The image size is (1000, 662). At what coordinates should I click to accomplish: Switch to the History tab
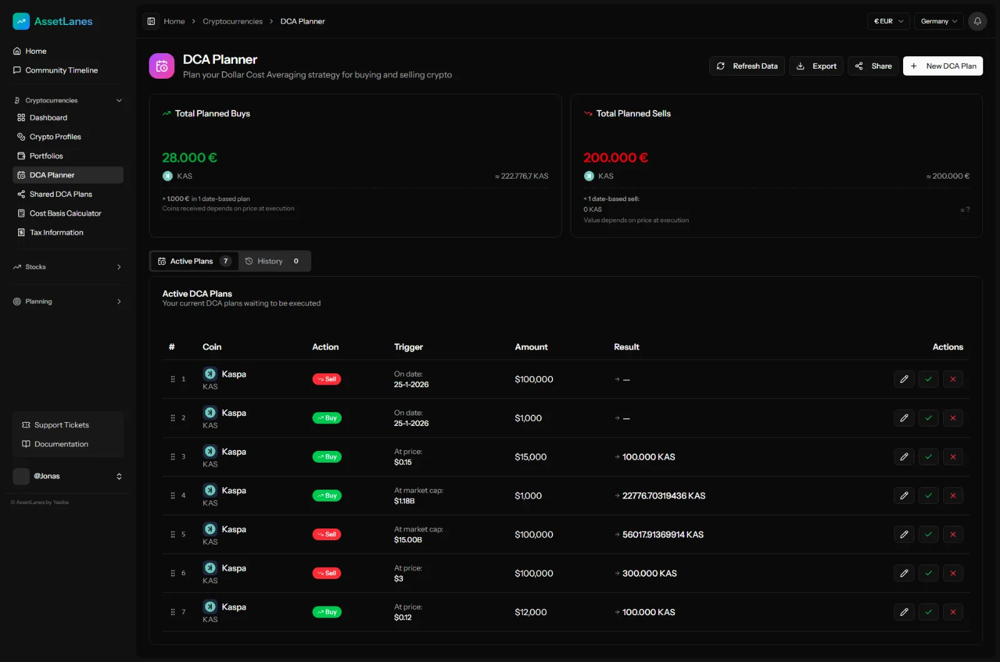(274, 261)
